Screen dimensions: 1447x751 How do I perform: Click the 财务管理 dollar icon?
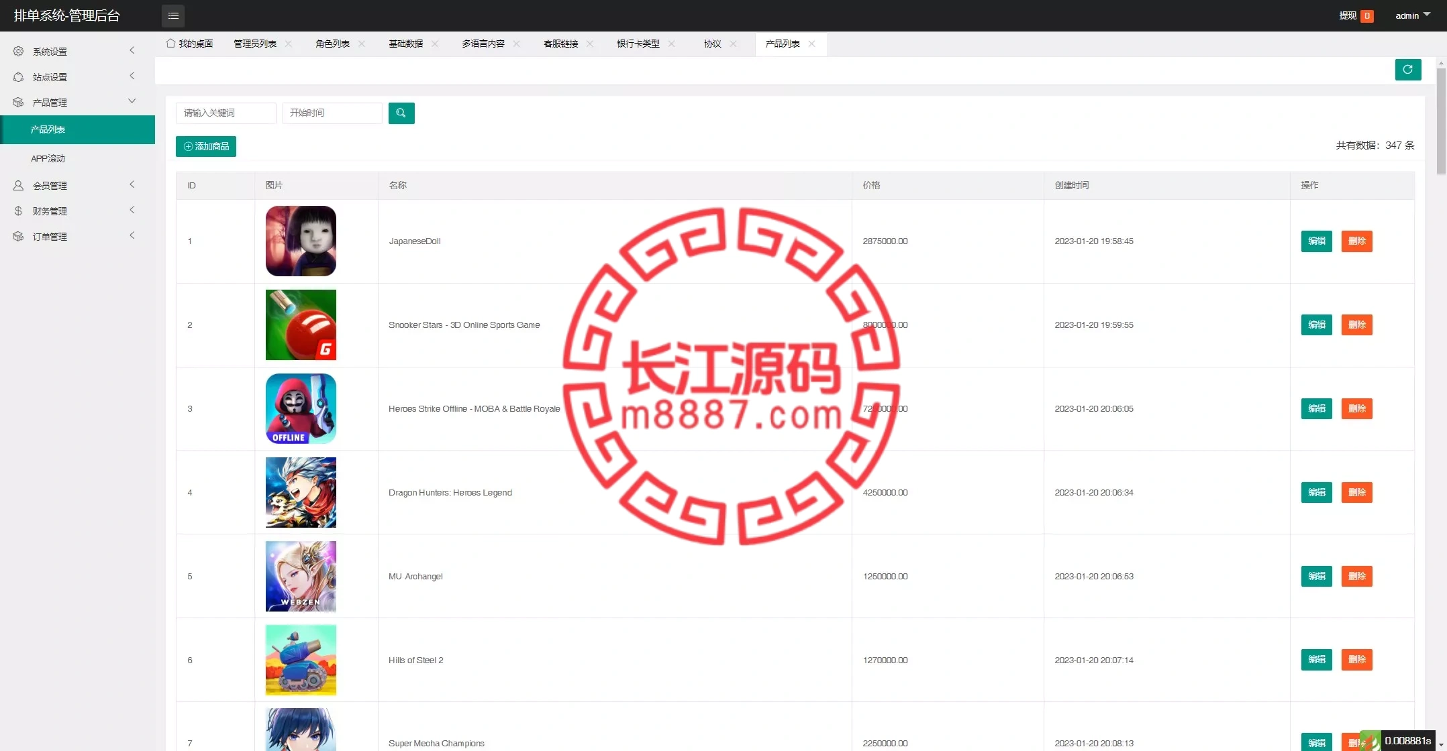click(x=18, y=211)
